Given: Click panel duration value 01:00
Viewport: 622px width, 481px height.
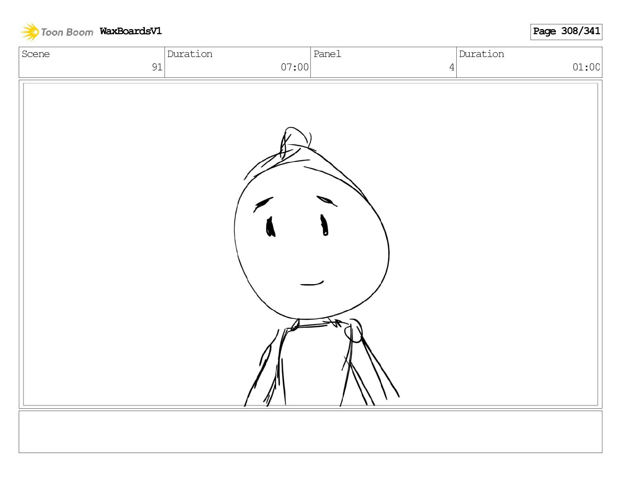Looking at the screenshot, I should point(586,67).
